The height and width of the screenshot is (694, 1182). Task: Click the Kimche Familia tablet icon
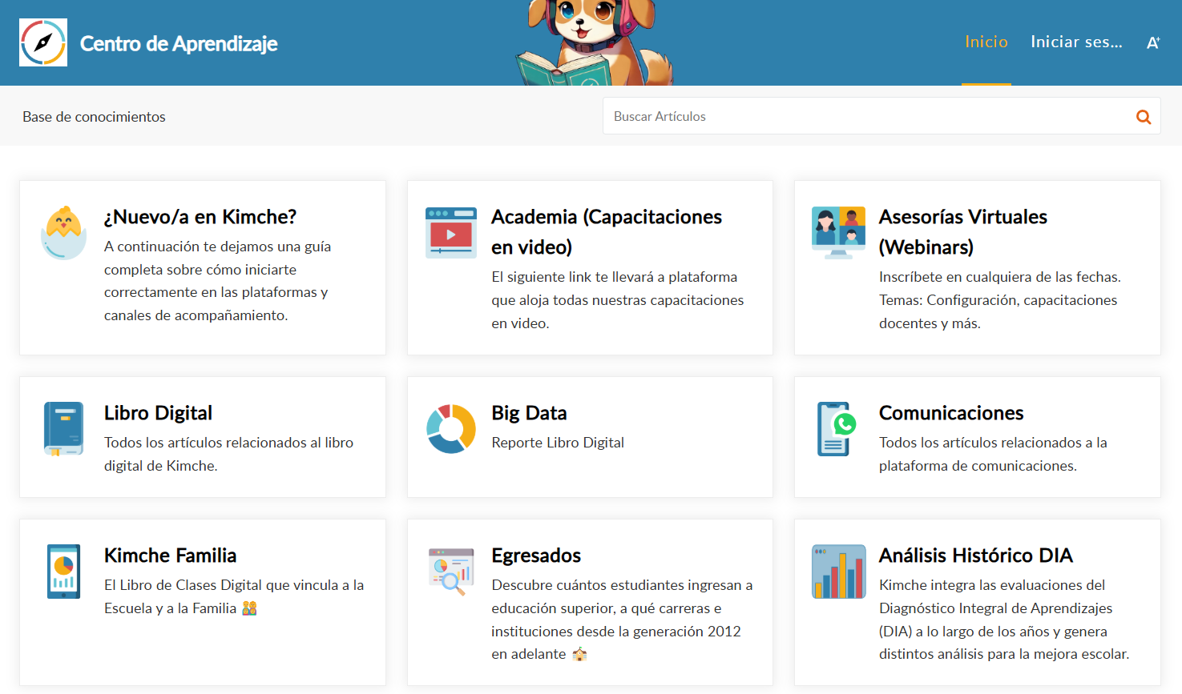pos(63,572)
